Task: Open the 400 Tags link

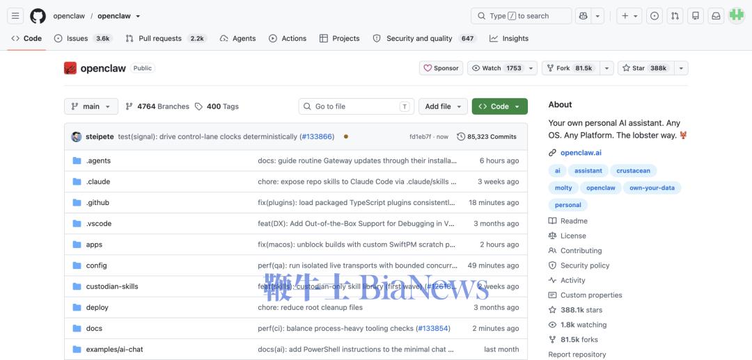Action: pyautogui.click(x=217, y=106)
